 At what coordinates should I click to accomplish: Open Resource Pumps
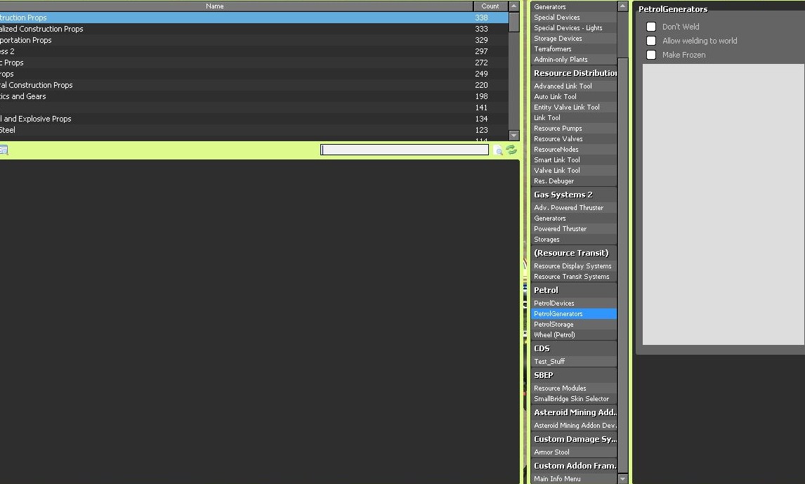(573, 129)
